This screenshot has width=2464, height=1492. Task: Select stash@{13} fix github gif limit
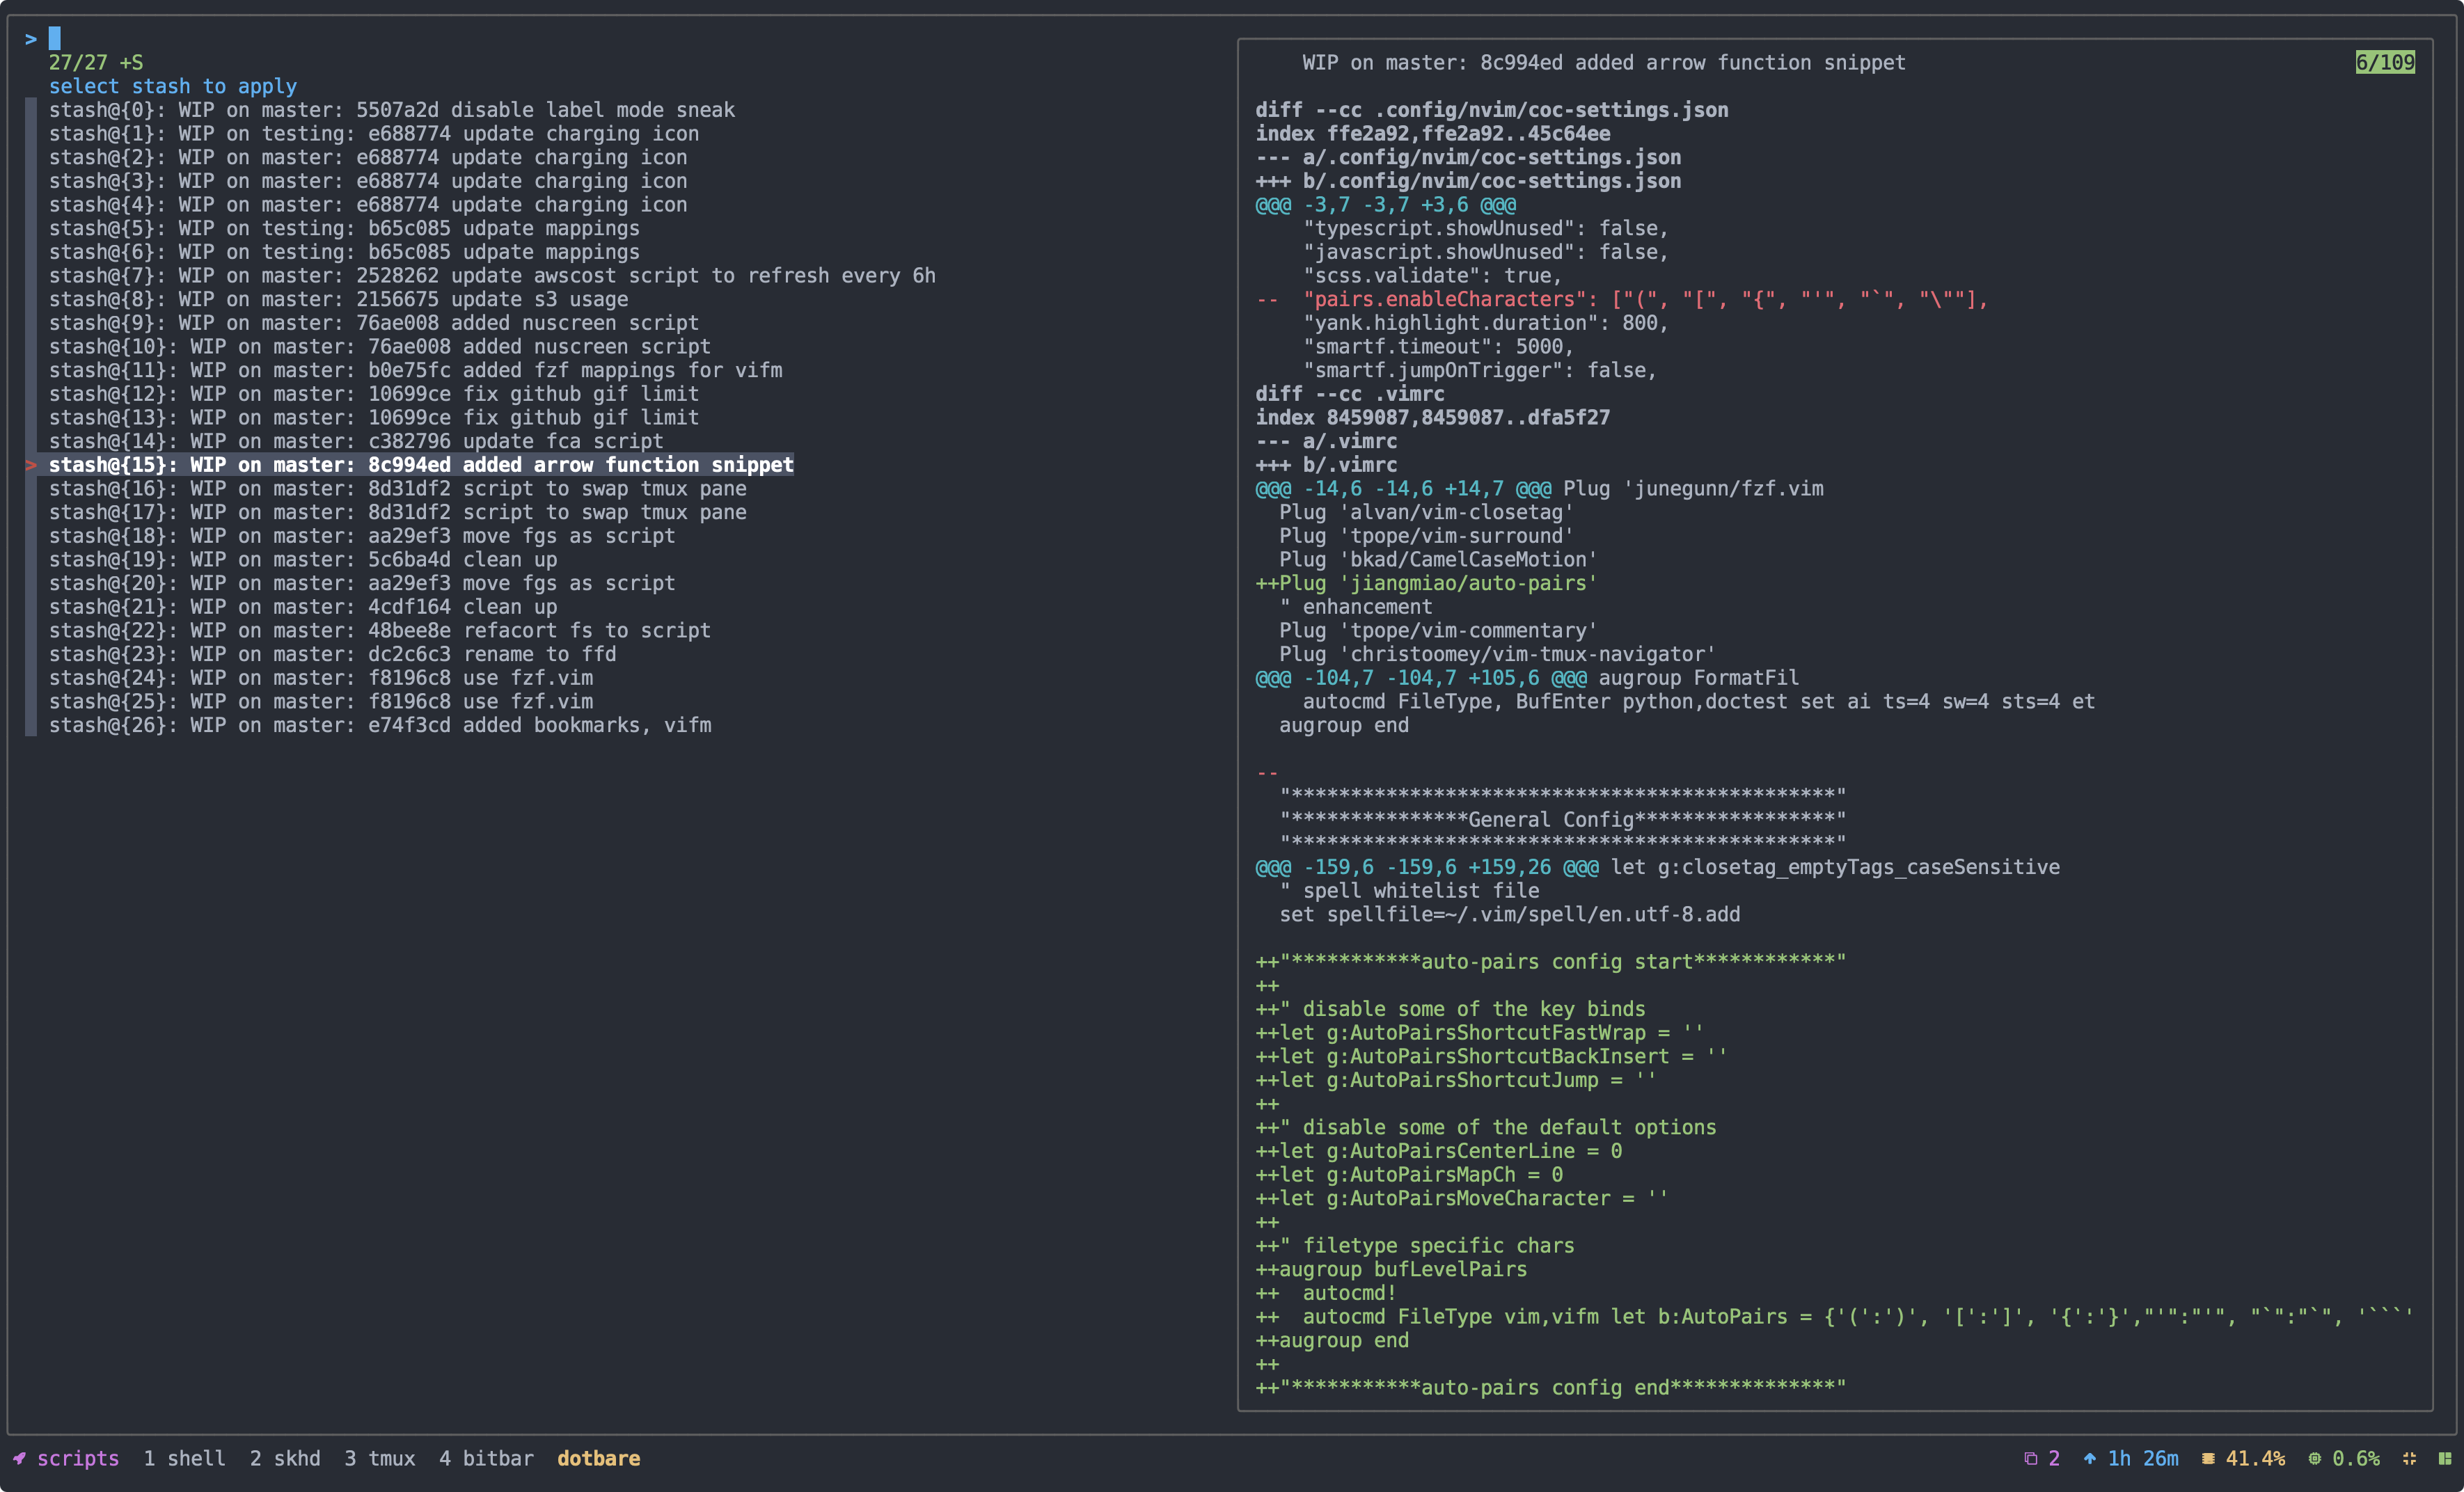[x=374, y=418]
